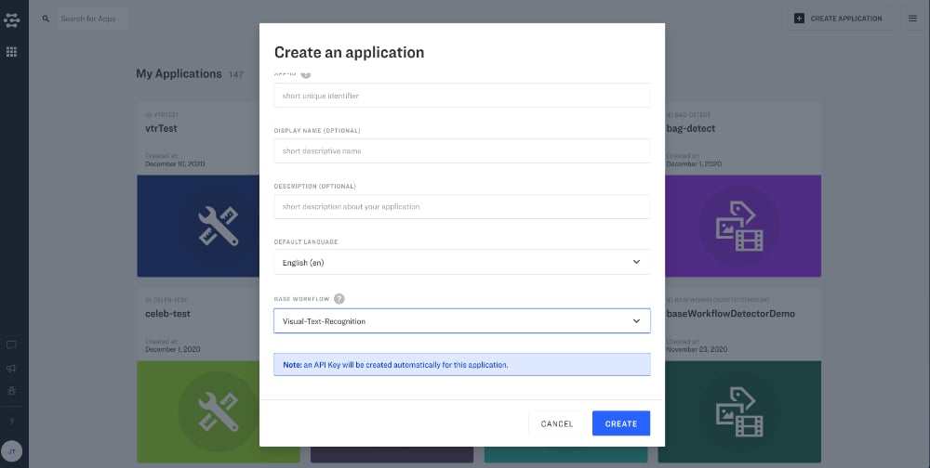930x468 pixels.
Task: Click the chat feedback icon in sidebar
Action: (11, 344)
